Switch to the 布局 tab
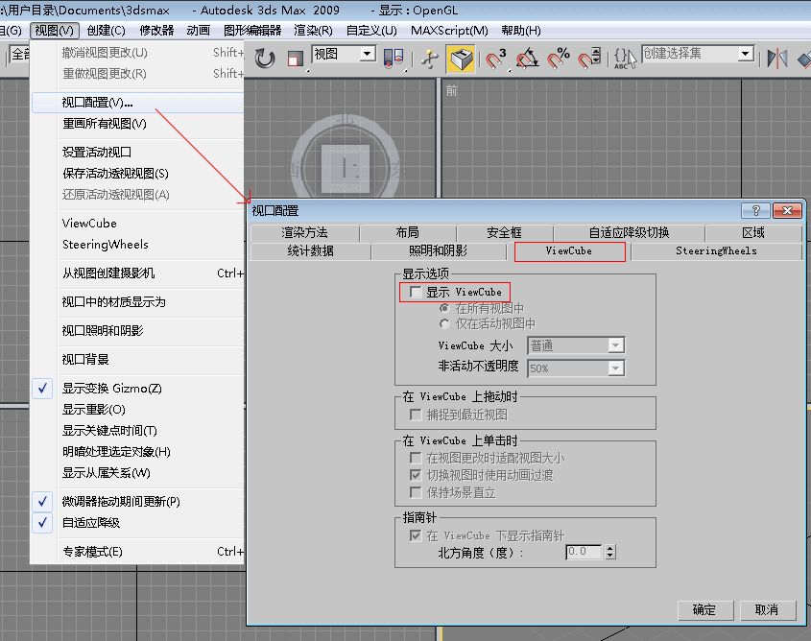Image resolution: width=811 pixels, height=641 pixels. point(408,232)
